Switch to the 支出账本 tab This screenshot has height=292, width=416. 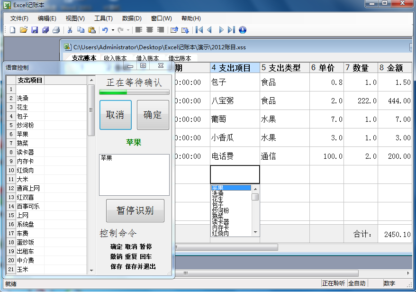(84, 58)
